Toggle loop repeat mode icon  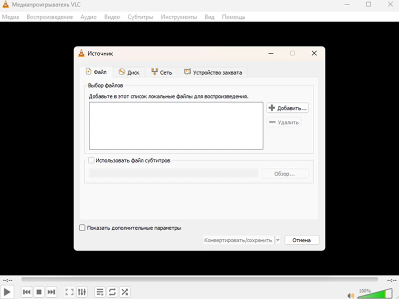[x=112, y=292]
